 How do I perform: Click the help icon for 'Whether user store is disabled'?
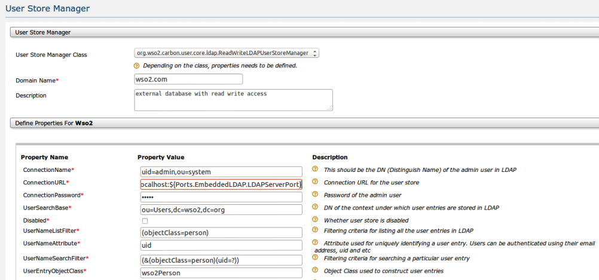pyautogui.click(x=315, y=219)
